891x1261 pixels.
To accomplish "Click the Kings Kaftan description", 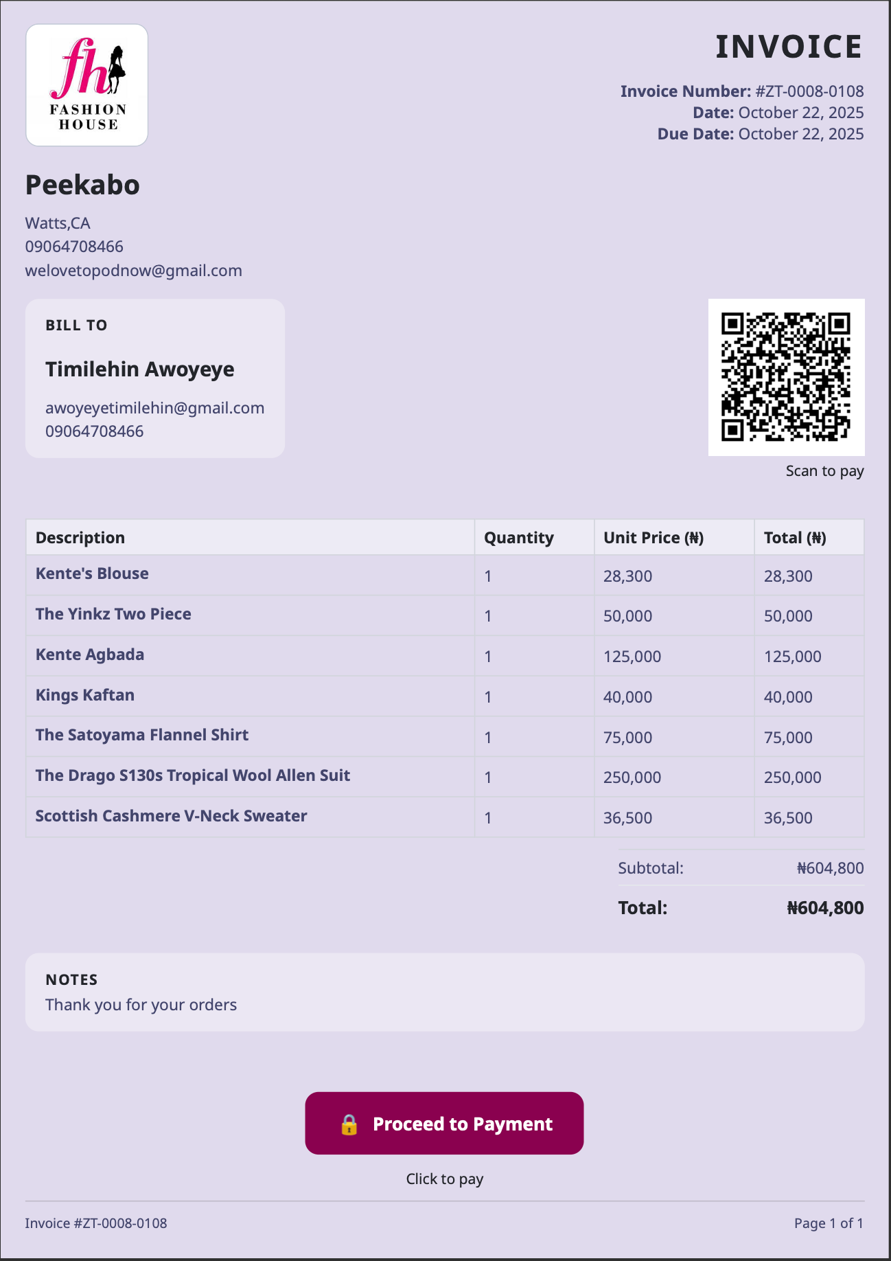I will (85, 695).
